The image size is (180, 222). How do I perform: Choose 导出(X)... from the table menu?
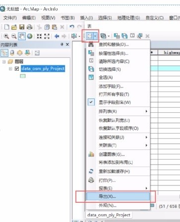point(118,196)
